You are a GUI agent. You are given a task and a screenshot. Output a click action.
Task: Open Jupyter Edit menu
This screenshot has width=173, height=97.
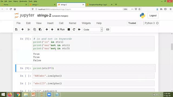pyautogui.click(x=28, y=23)
